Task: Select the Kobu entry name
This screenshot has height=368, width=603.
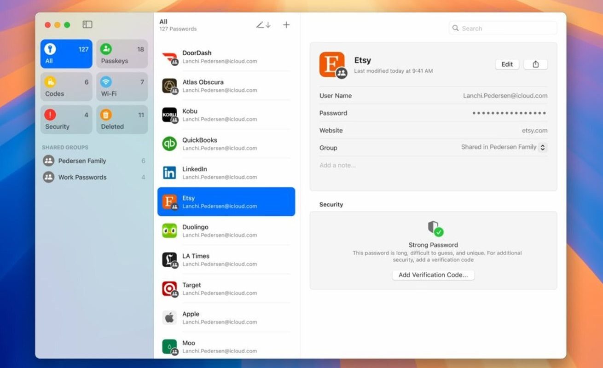Action: (x=190, y=111)
